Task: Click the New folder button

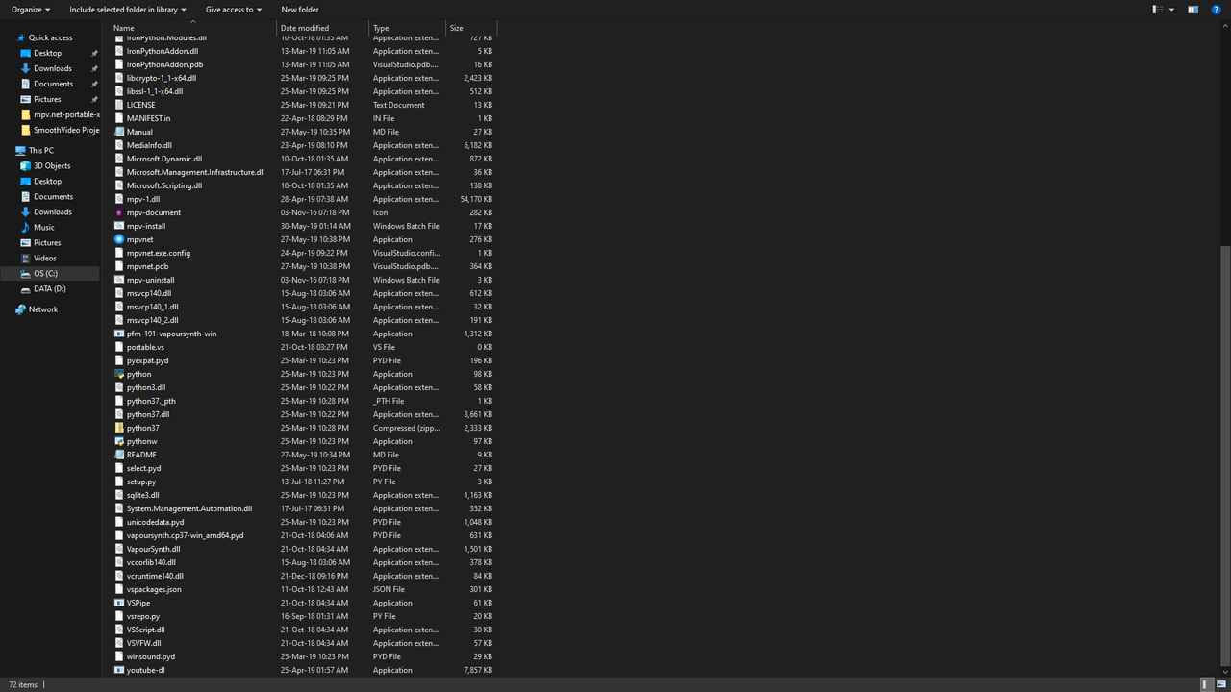Action: 300,10
